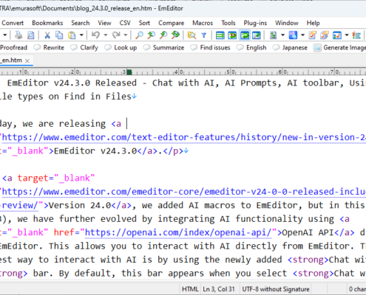Open the Convert menu
Viewport: 366px width, 295px height.
(13, 23)
